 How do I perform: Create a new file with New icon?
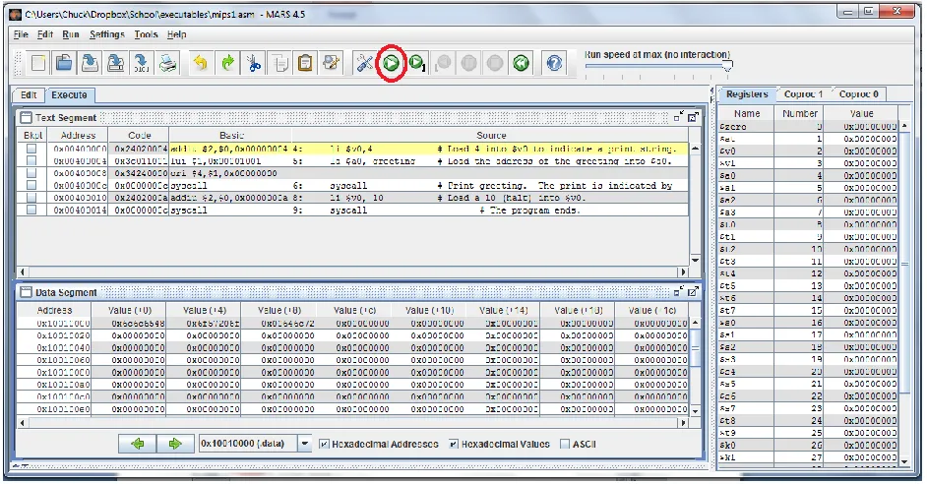(x=38, y=63)
